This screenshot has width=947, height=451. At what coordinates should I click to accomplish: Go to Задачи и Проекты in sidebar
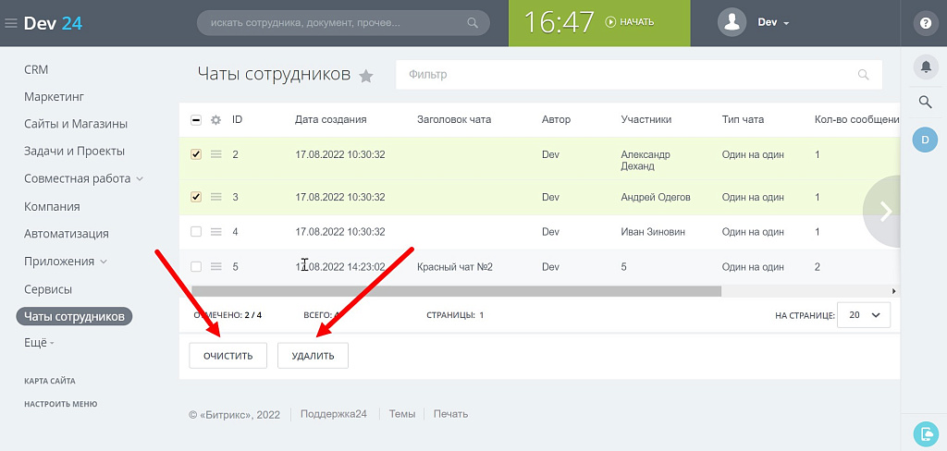pyautogui.click(x=74, y=151)
